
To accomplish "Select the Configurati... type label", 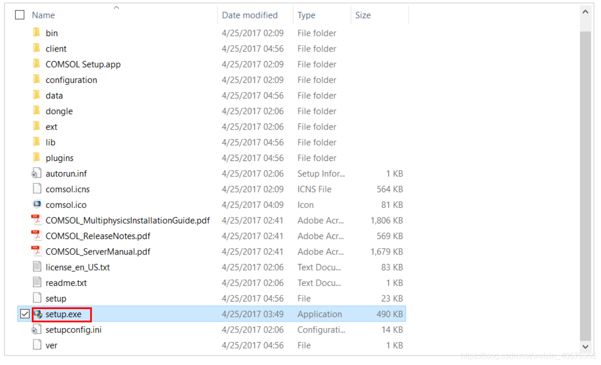I will click(321, 329).
